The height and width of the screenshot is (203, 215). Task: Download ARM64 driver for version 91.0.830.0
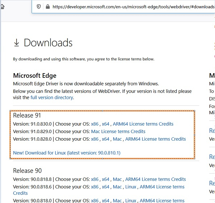pos(120,124)
